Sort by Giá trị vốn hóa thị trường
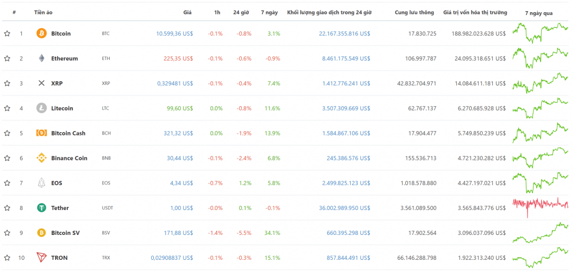Viewport: 573px width, 271px height. [475, 12]
